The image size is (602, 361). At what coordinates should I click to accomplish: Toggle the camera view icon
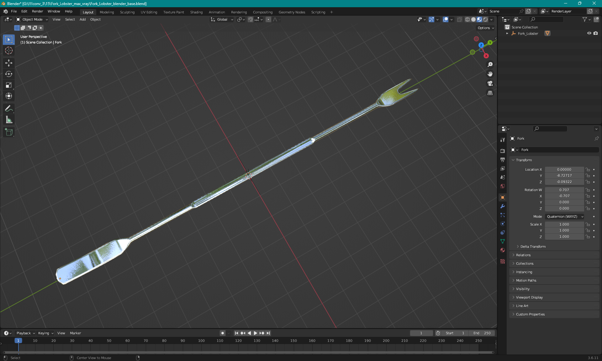click(x=490, y=83)
